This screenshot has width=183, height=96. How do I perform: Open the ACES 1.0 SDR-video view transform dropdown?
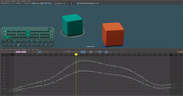tap(89, 3)
